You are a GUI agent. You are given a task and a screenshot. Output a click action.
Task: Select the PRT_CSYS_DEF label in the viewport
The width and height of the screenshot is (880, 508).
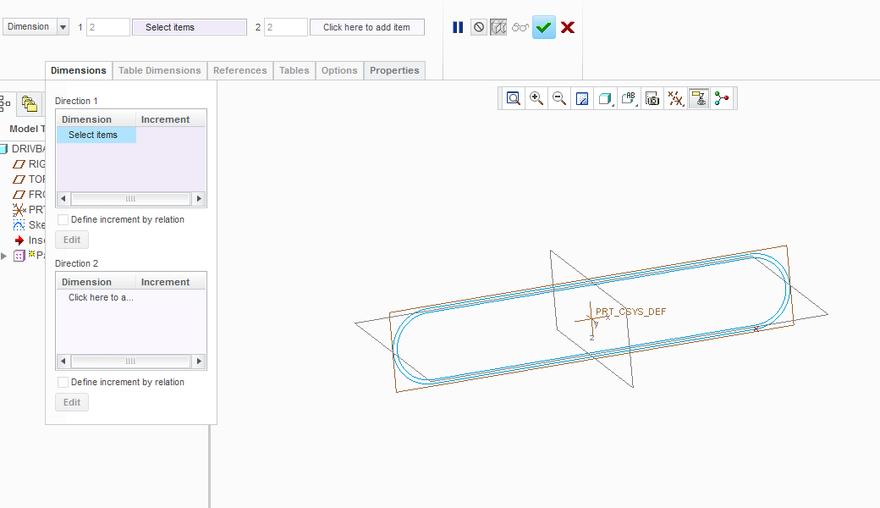pyautogui.click(x=630, y=312)
